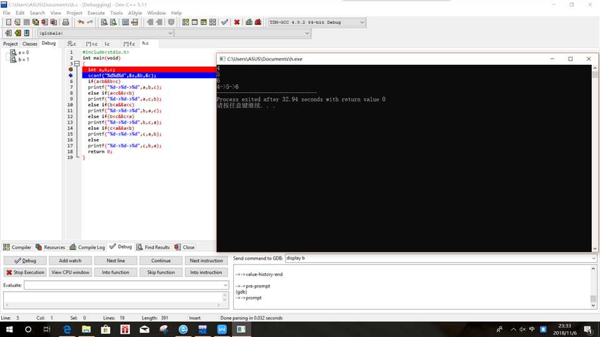Toggle the breakpoint marker on line 4

point(71,69)
